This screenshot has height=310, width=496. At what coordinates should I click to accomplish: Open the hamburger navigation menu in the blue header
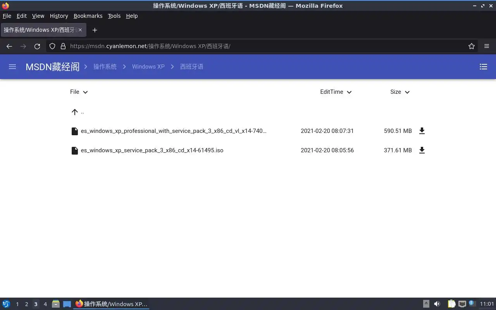(12, 67)
